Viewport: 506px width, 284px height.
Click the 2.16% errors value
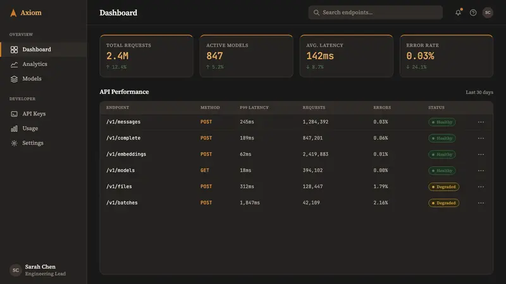point(381,203)
